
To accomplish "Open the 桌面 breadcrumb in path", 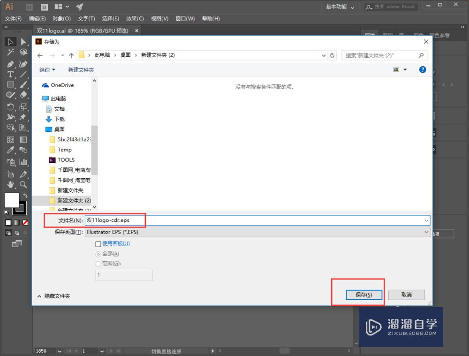I will tap(125, 55).
